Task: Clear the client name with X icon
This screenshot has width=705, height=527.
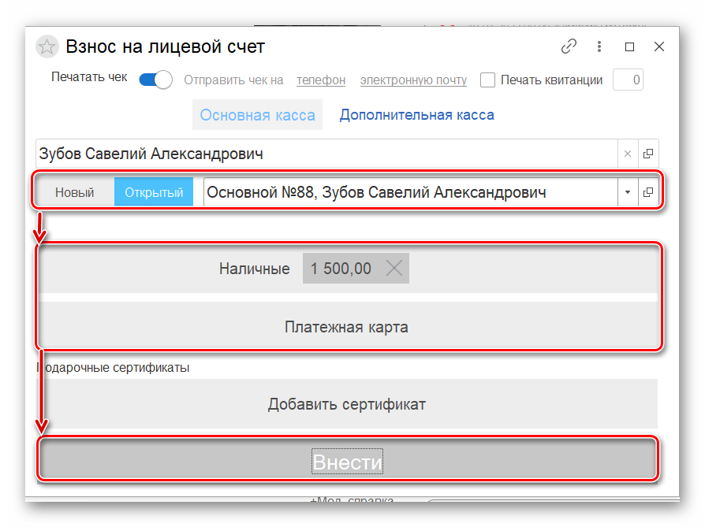Action: coord(628,154)
